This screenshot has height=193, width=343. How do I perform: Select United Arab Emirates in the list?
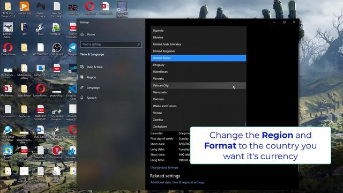pyautogui.click(x=198, y=44)
